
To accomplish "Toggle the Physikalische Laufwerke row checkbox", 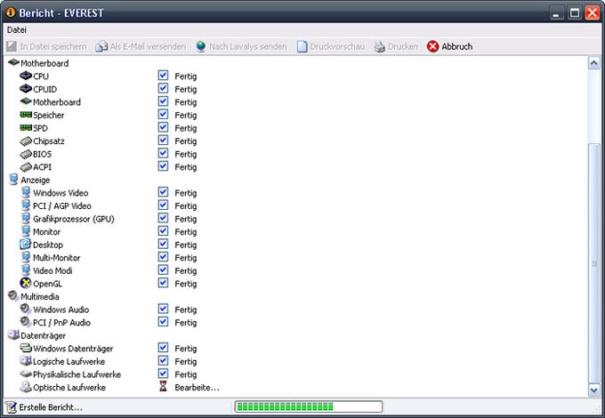I will [x=163, y=374].
